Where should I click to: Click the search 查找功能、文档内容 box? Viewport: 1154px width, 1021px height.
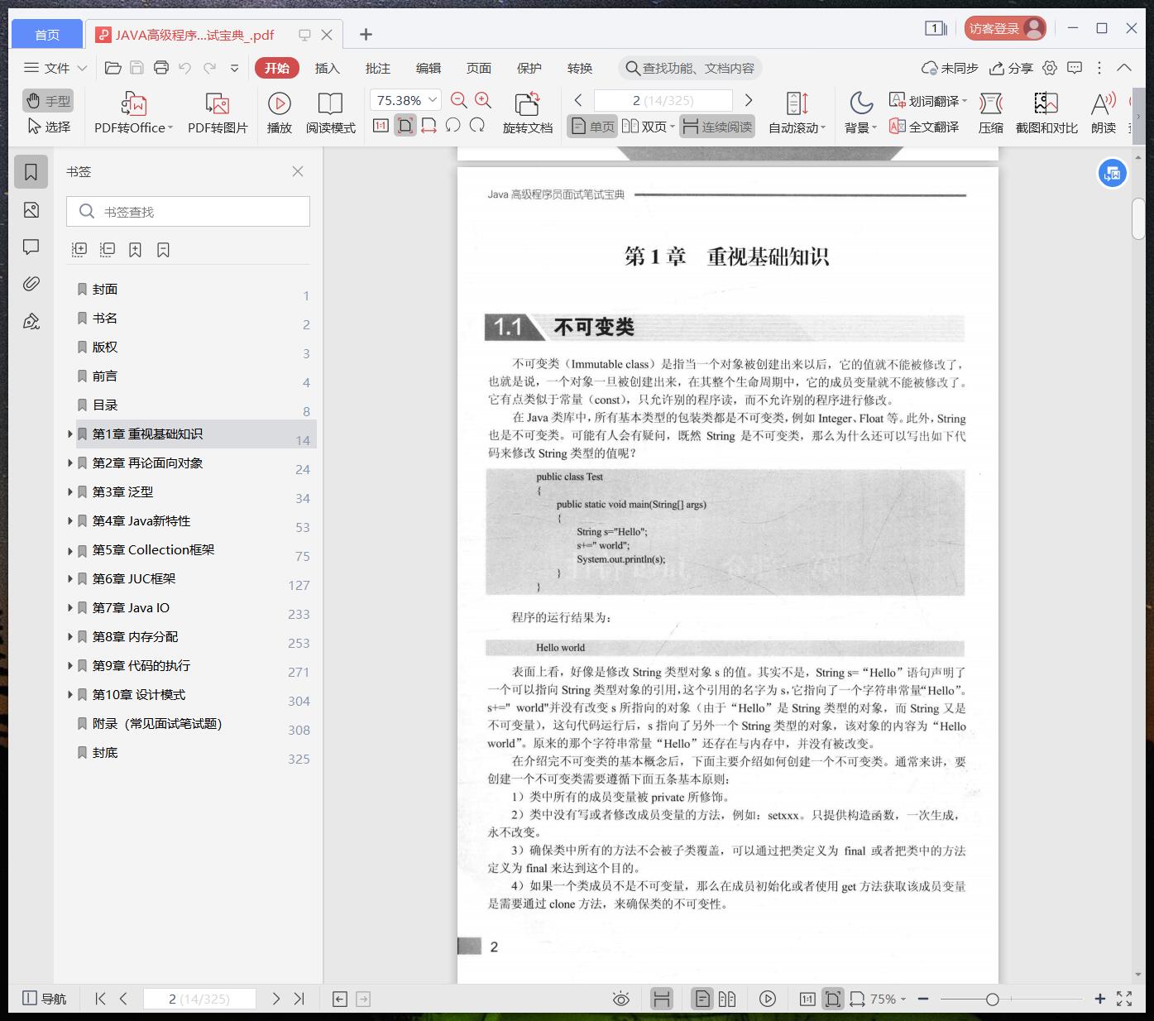[x=690, y=68]
